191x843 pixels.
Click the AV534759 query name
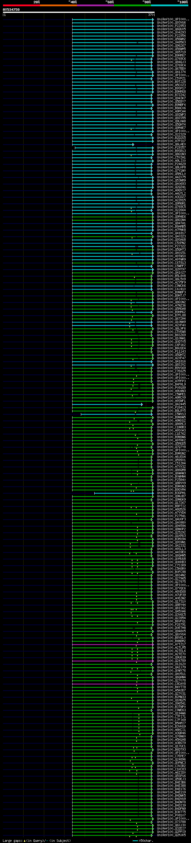pos(11,10)
